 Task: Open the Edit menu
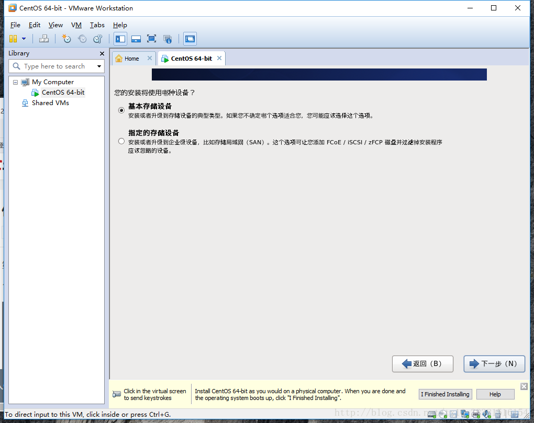click(x=35, y=25)
